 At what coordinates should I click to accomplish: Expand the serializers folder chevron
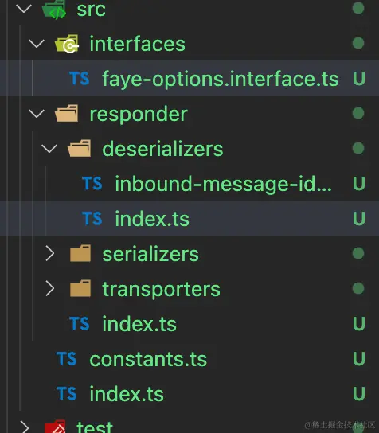[49, 253]
